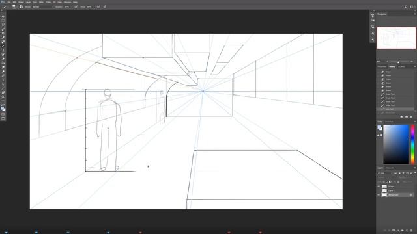Select the Layer 1 thumbnail
The height and width of the screenshot is (234, 417).
click(x=384, y=190)
